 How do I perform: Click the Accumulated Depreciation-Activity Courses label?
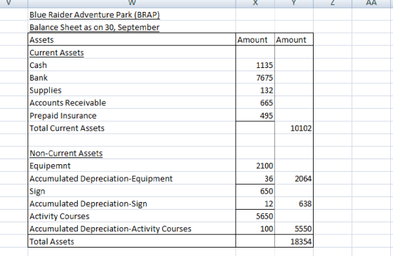click(x=132, y=229)
